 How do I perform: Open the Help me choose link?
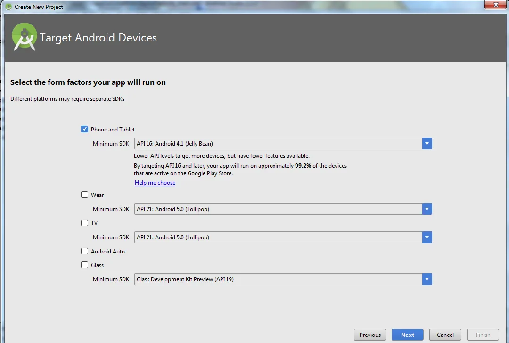point(155,183)
